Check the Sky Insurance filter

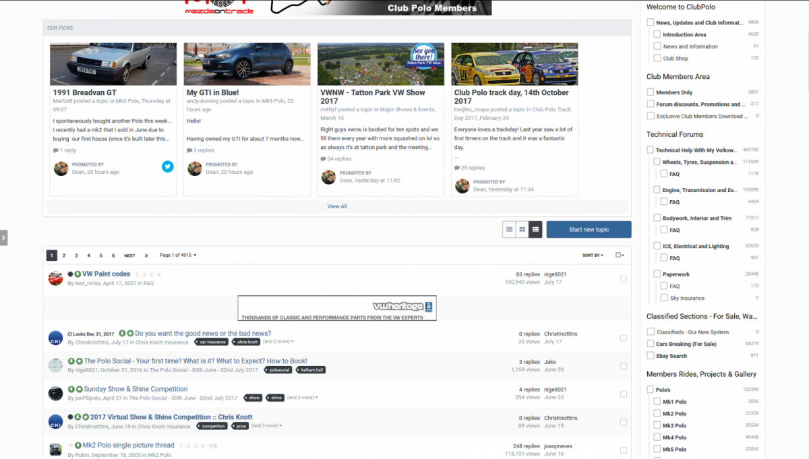click(x=664, y=297)
